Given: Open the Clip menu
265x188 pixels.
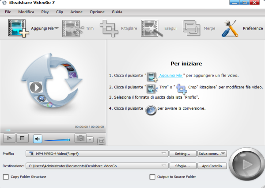Looking at the screenshot, I should [x=60, y=12].
